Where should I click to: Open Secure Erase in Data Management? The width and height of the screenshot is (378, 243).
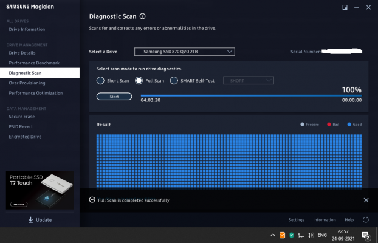[x=22, y=117]
